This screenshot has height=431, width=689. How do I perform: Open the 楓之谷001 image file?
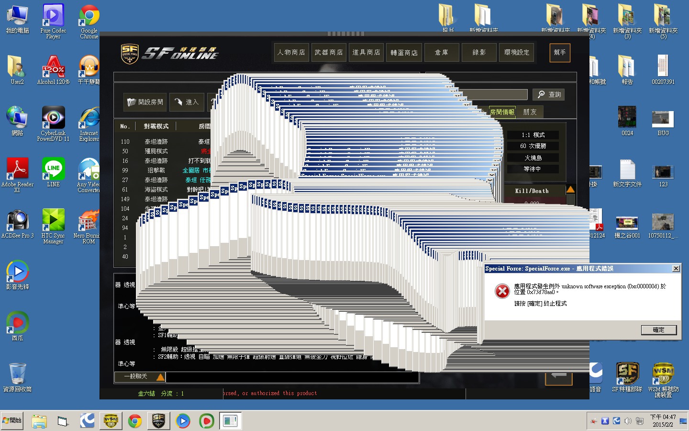pos(627,227)
